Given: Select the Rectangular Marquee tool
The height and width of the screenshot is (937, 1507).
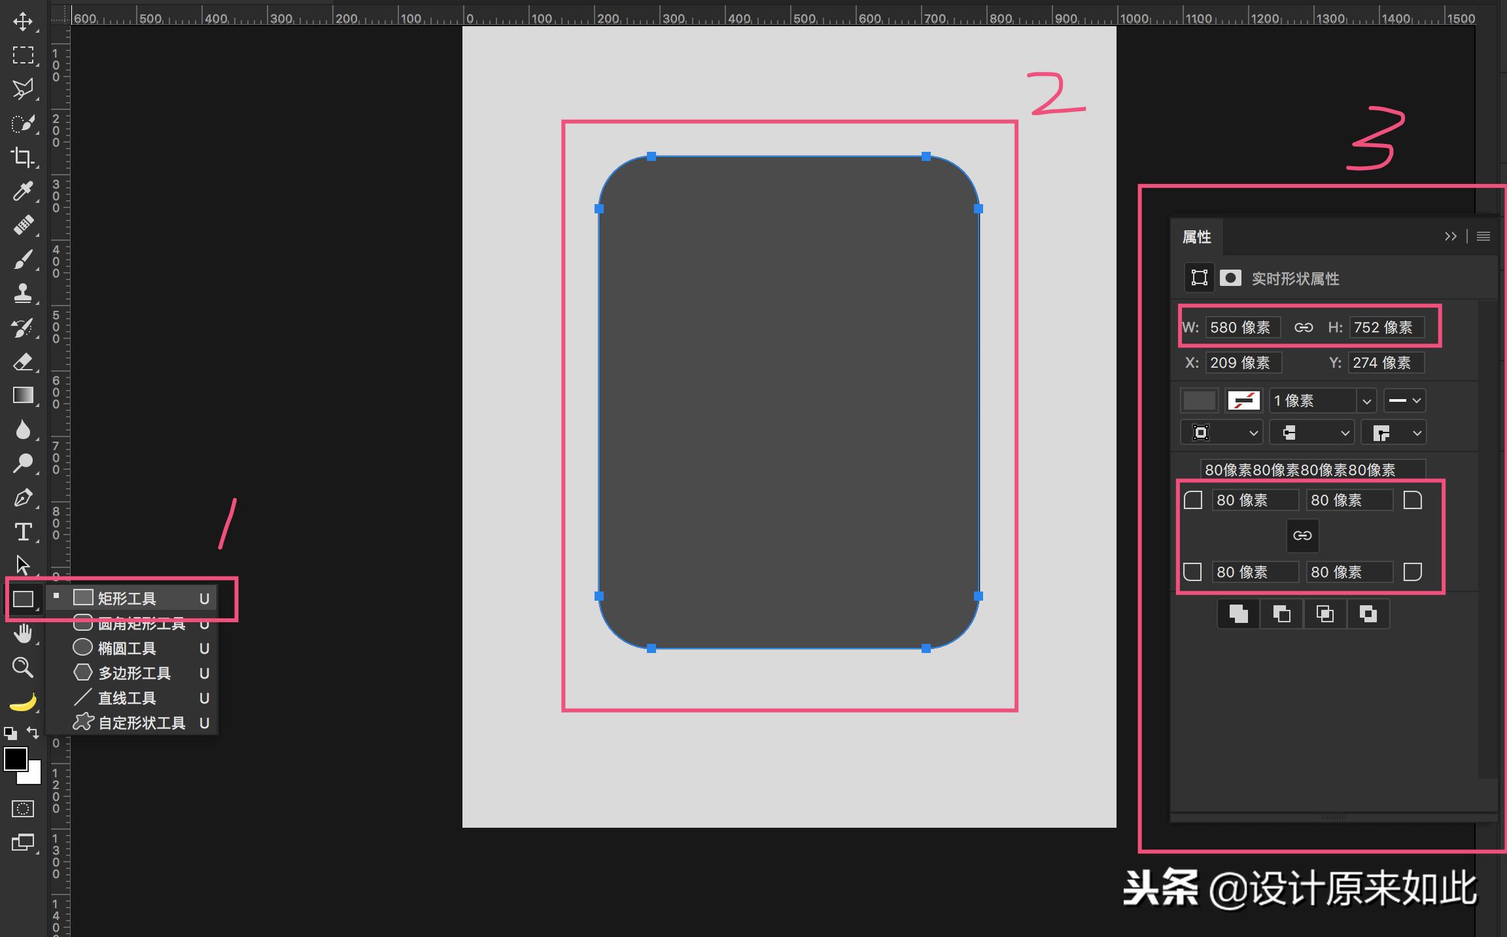Looking at the screenshot, I should tap(24, 56).
